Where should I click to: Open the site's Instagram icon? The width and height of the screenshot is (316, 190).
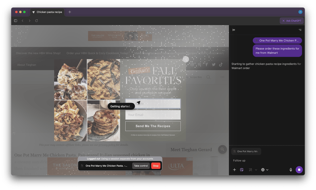tap(192, 65)
